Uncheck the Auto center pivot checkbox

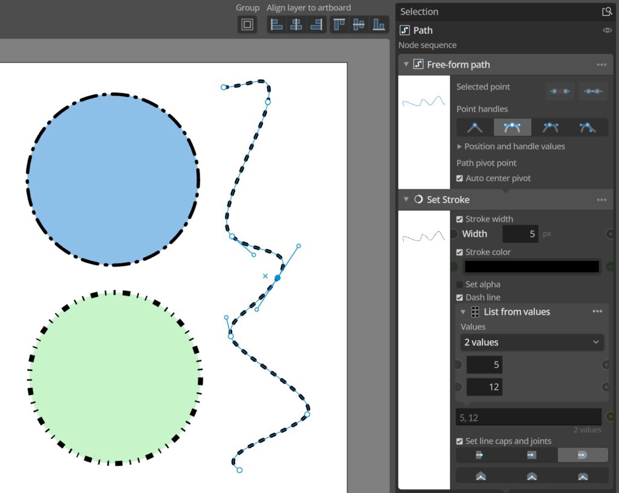[x=459, y=178]
